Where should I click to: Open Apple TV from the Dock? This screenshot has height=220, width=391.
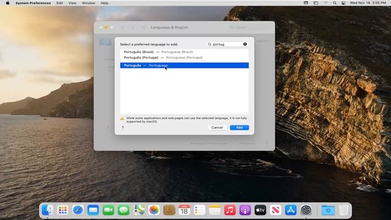(x=260, y=210)
